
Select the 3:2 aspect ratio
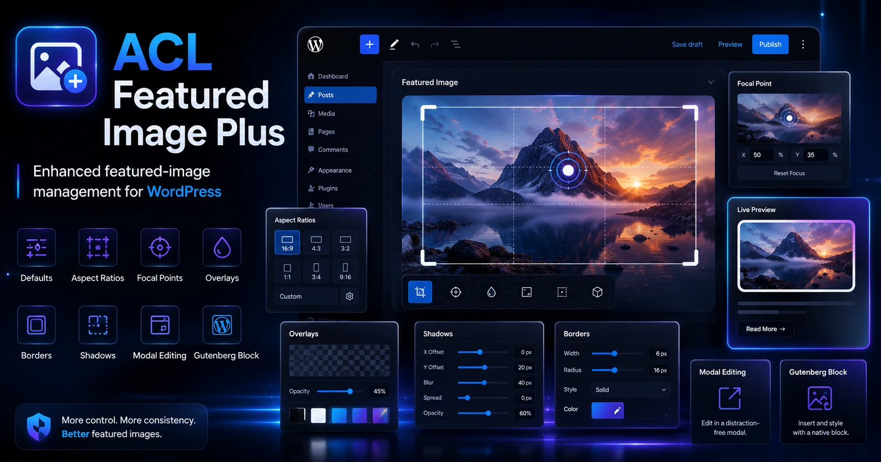tap(345, 243)
